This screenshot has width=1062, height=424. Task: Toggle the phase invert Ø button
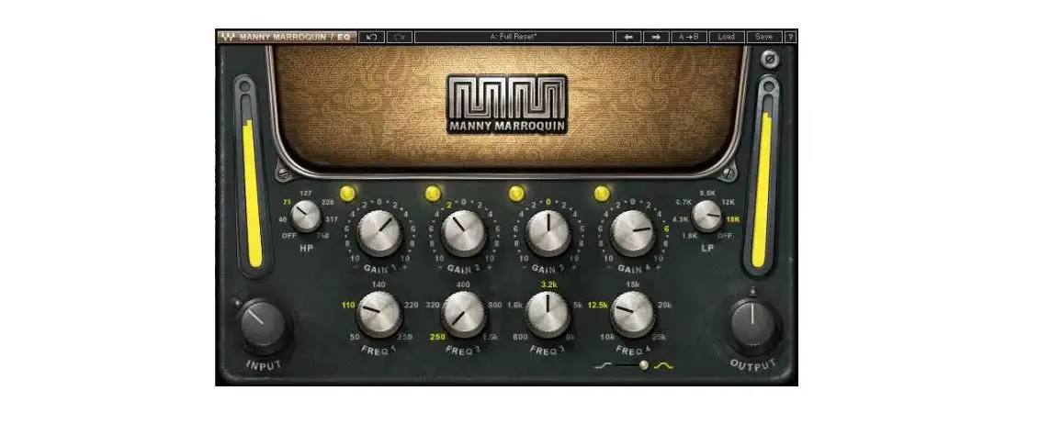[x=769, y=60]
